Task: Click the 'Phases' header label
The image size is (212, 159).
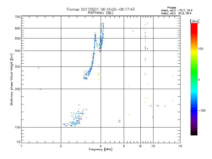Action: (x=171, y=8)
